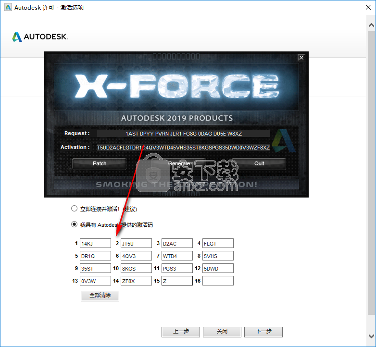Click activation code field 15 containing Z

[x=177, y=281]
